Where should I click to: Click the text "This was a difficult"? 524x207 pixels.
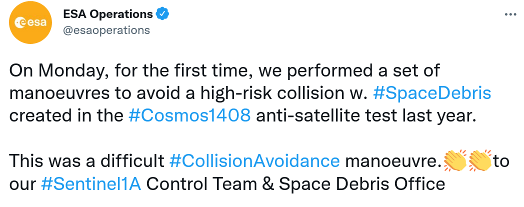point(87,160)
